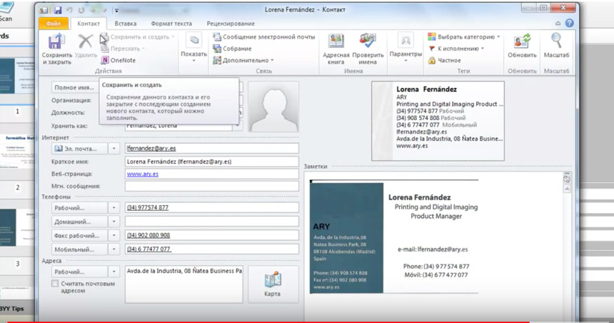Click the Эл. почта button
This screenshot has height=323, width=614.
point(79,149)
